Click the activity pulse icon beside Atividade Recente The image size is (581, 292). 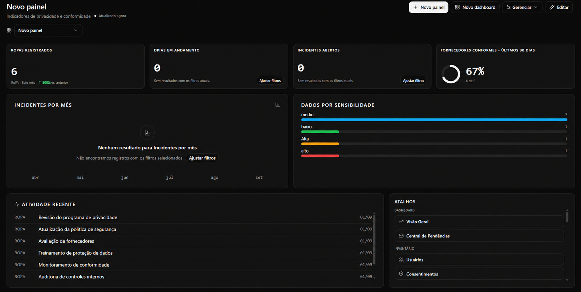[17, 204]
